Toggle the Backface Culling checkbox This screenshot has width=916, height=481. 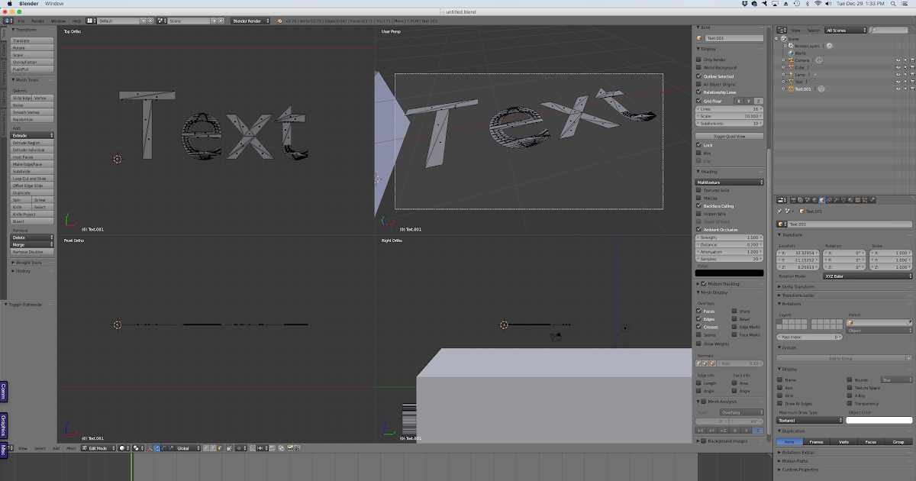pos(698,206)
